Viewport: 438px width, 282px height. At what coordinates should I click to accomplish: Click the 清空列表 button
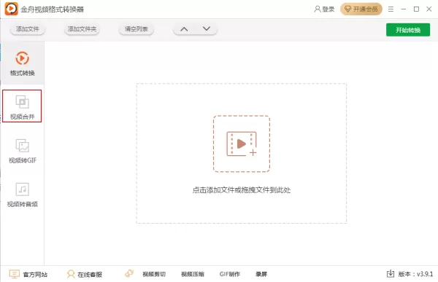coord(137,29)
